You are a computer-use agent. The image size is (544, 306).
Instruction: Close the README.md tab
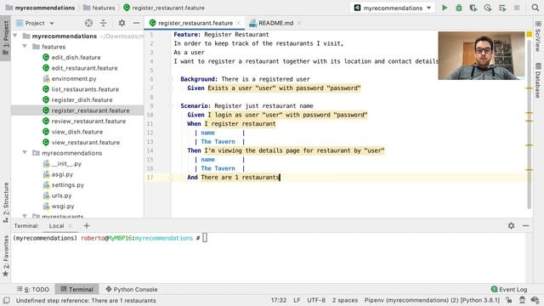[x=299, y=23]
